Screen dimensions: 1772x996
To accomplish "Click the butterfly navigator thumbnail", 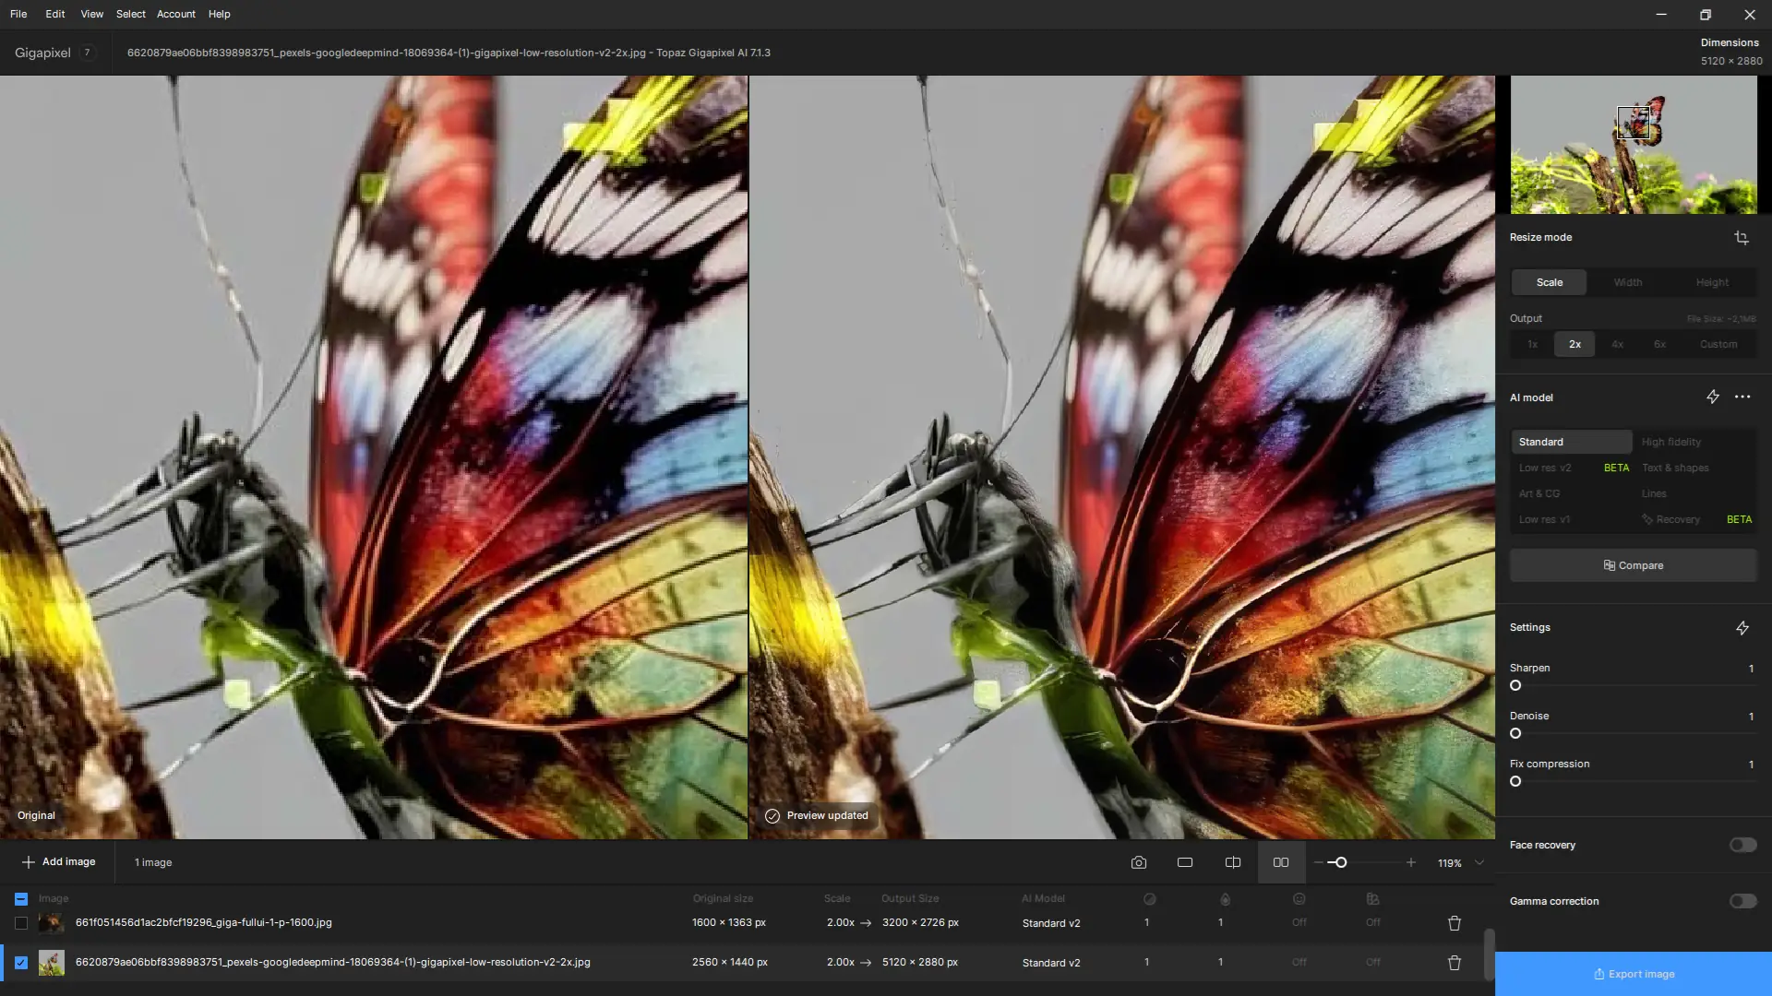I will tap(1634, 145).
